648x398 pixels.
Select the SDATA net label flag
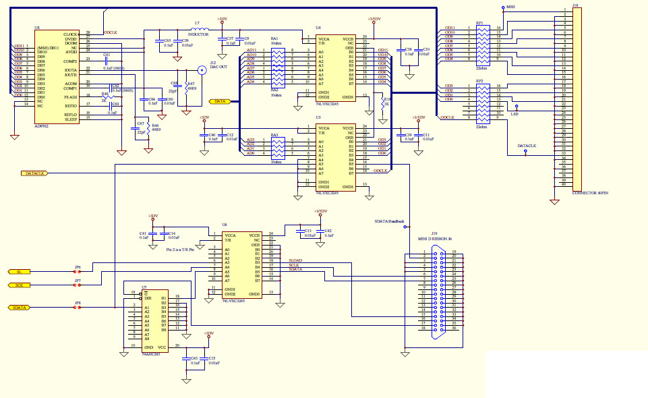coord(18,306)
